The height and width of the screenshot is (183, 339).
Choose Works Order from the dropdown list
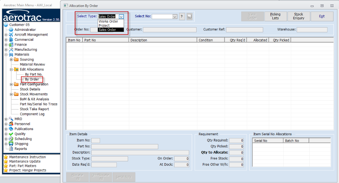coord(111,21)
